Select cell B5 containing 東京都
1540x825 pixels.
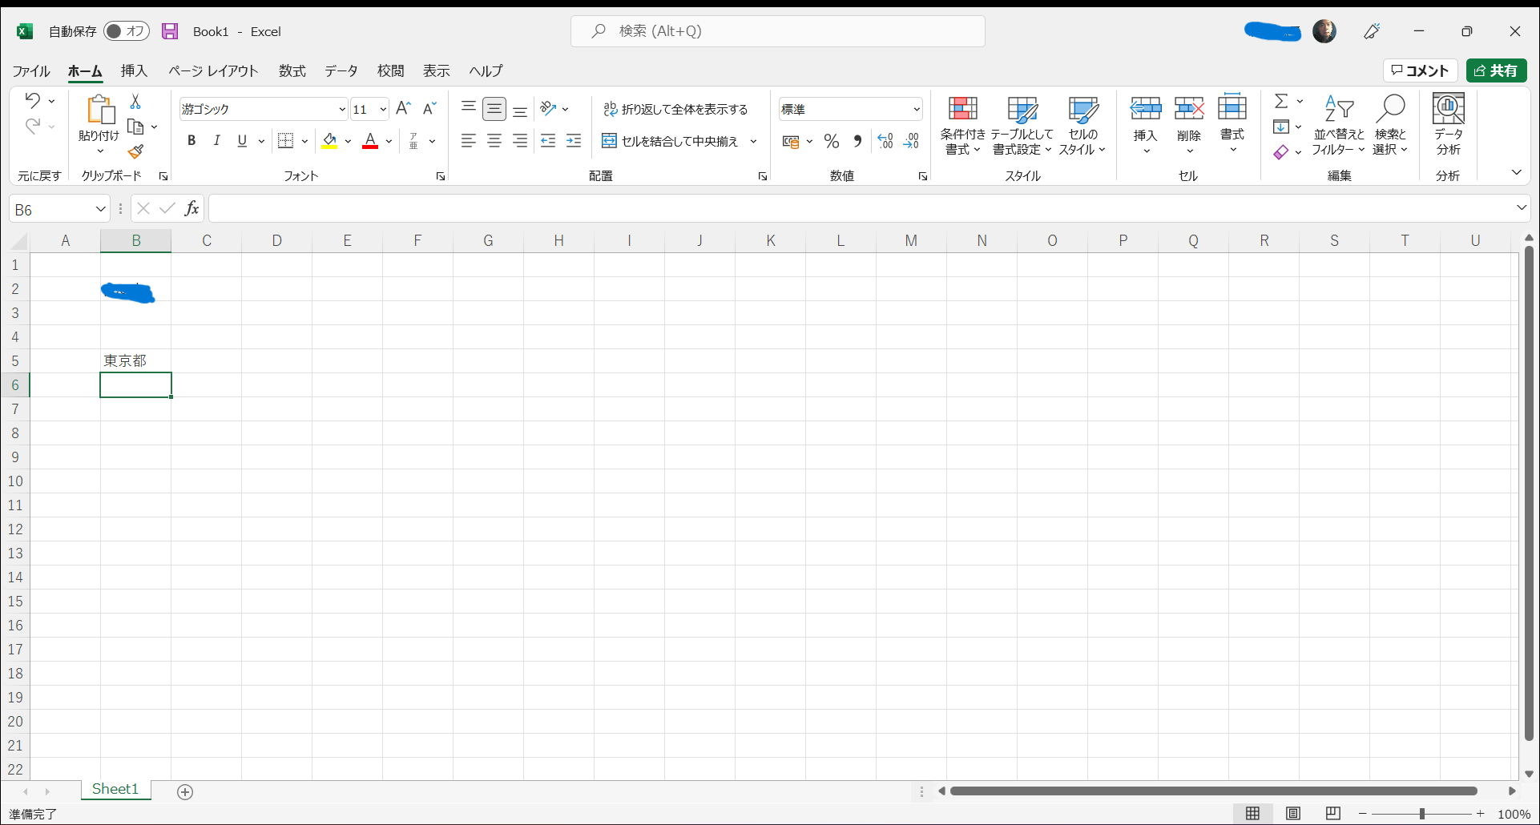coord(135,361)
